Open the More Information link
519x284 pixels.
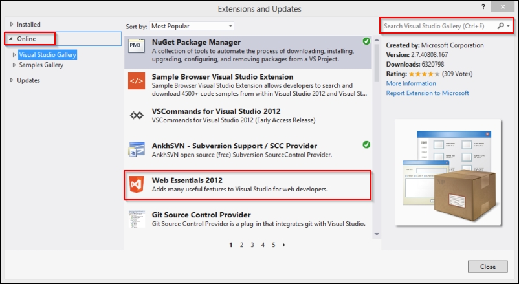tap(411, 83)
